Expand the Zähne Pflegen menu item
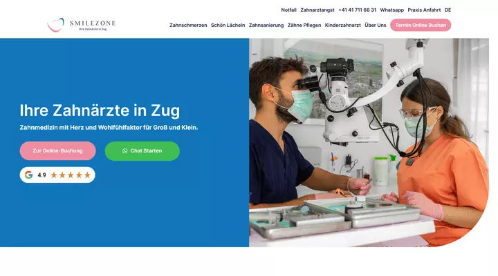This screenshot has height=276, width=498. point(304,26)
